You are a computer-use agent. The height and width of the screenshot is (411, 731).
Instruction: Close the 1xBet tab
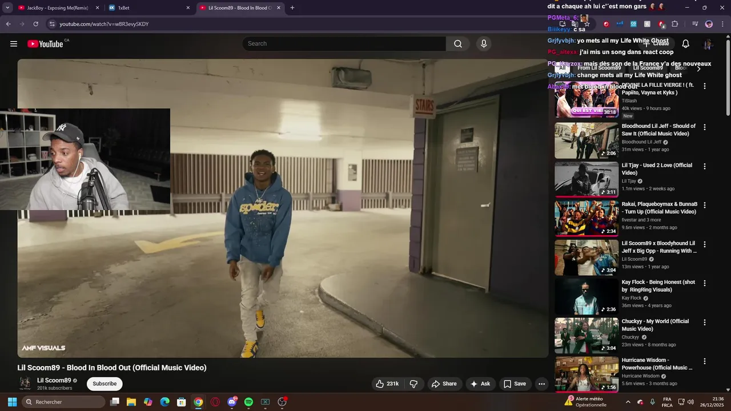188,8
